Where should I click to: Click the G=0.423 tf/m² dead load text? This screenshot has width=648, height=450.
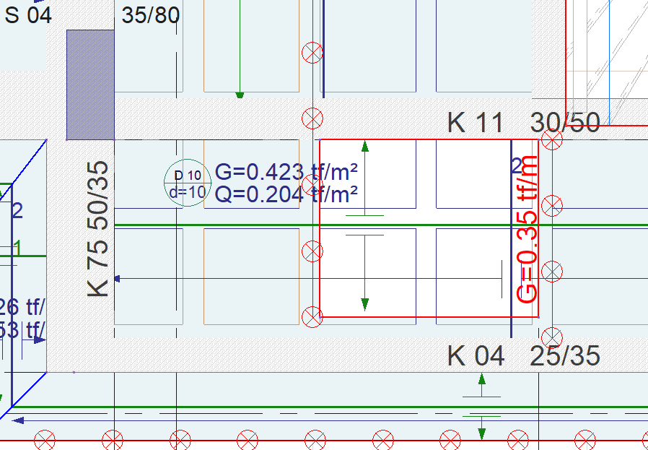coord(286,173)
